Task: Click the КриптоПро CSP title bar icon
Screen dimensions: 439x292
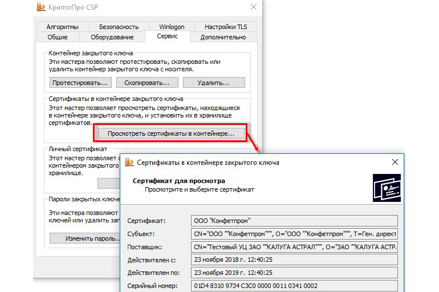Action: pyautogui.click(x=41, y=7)
